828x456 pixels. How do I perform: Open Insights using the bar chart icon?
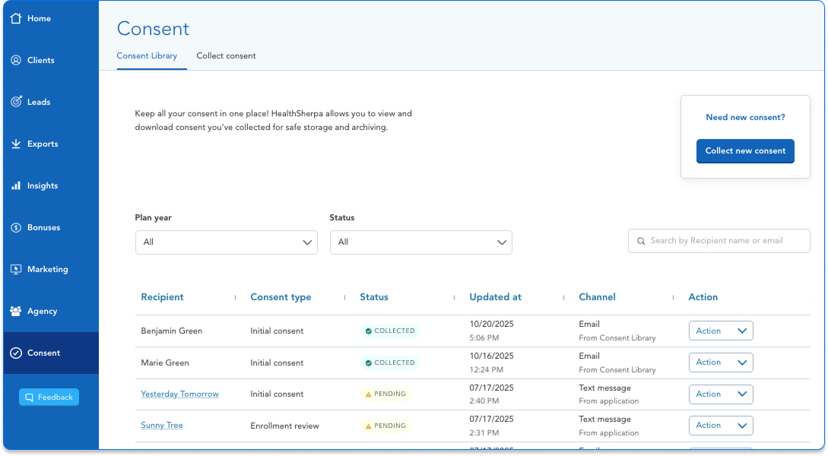click(16, 185)
